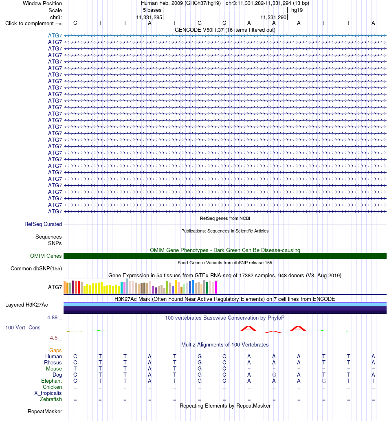Click the gray G mismatch in the Dog row

[x=274, y=375]
